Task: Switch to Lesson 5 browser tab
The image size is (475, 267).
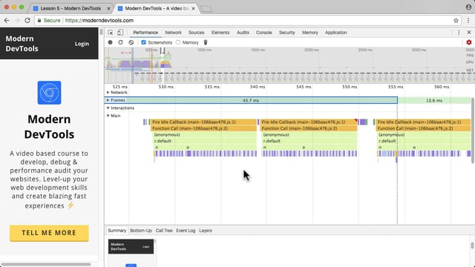Action: coord(71,8)
